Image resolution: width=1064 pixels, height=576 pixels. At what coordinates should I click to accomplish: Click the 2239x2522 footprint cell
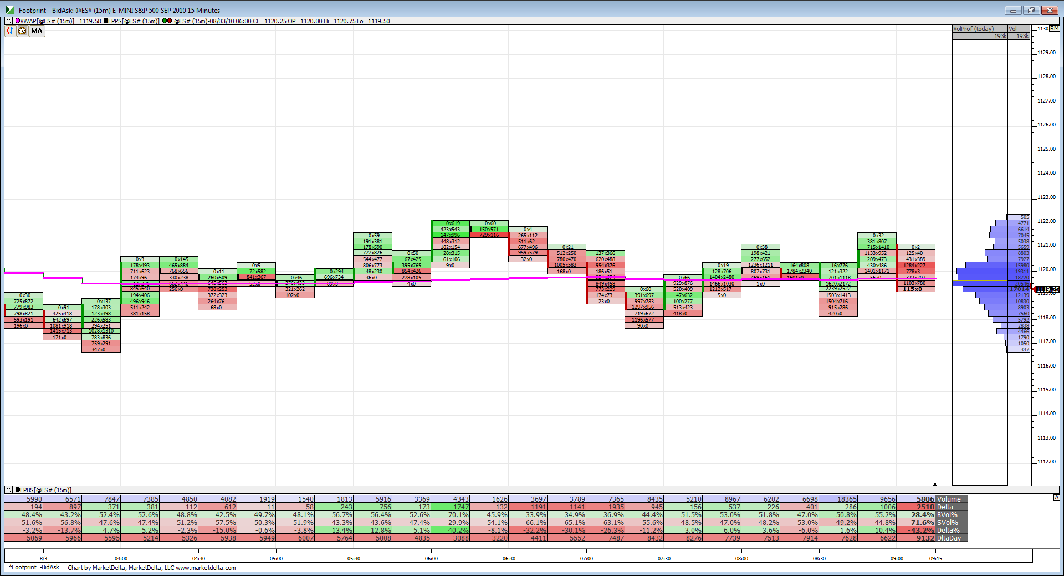[838, 289]
